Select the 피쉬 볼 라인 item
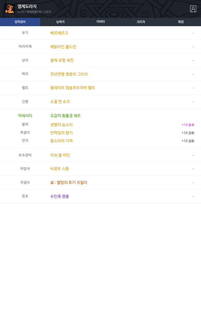This screenshot has height=322, width=201. [x=60, y=155]
